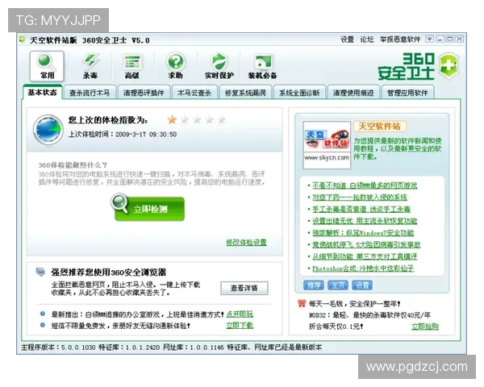Viewport: 484px width, 387px height.
Task: Open the title bar dropdown arrow
Action: click(x=429, y=39)
